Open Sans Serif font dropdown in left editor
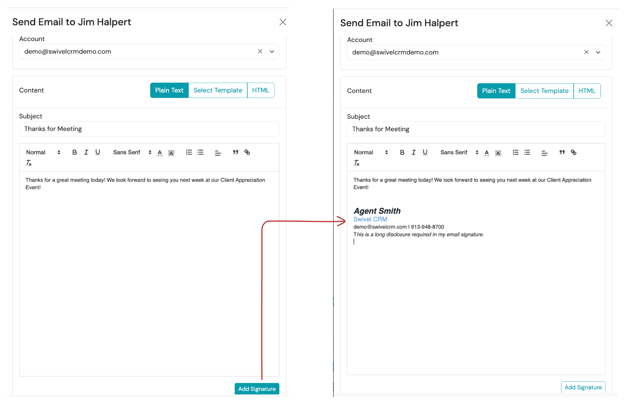The width and height of the screenshot is (626, 404). (132, 152)
